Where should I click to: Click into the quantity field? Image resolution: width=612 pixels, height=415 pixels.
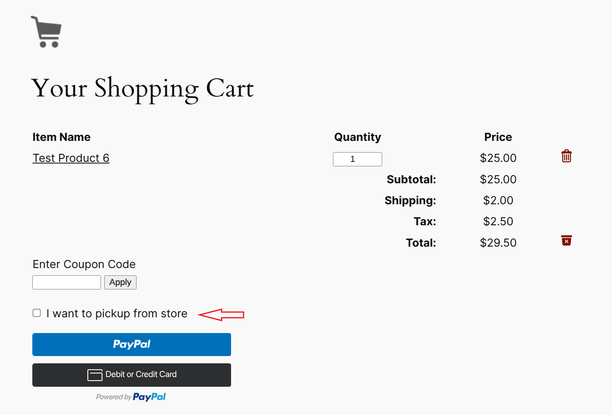pyautogui.click(x=358, y=159)
